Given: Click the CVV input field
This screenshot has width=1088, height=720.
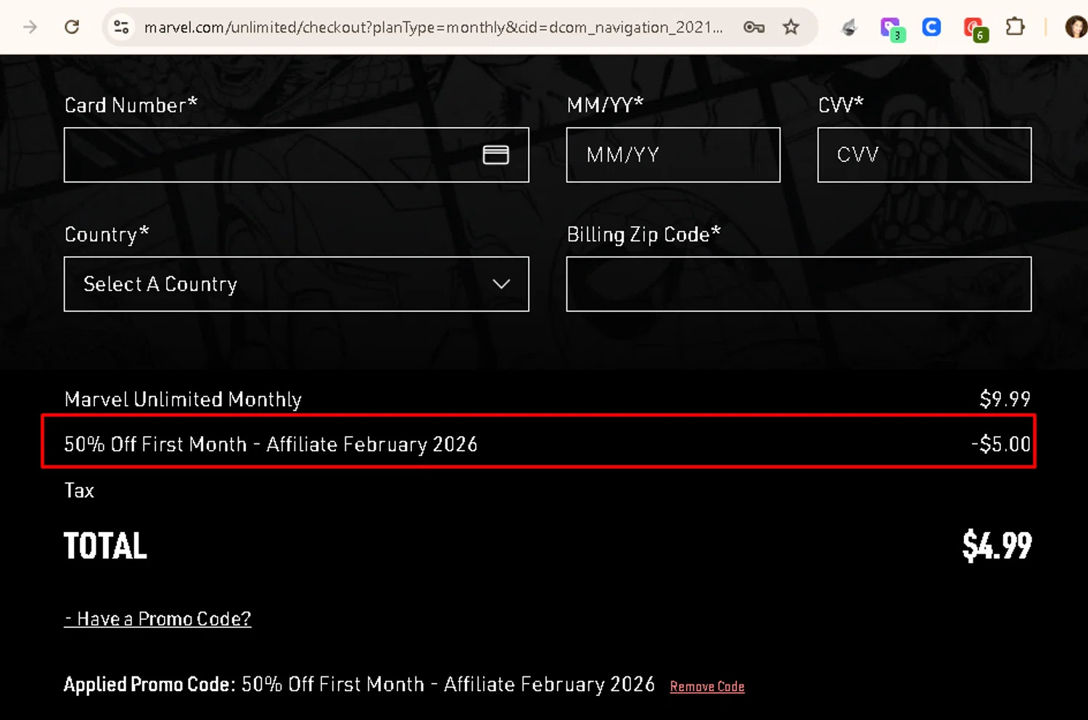Looking at the screenshot, I should [924, 155].
